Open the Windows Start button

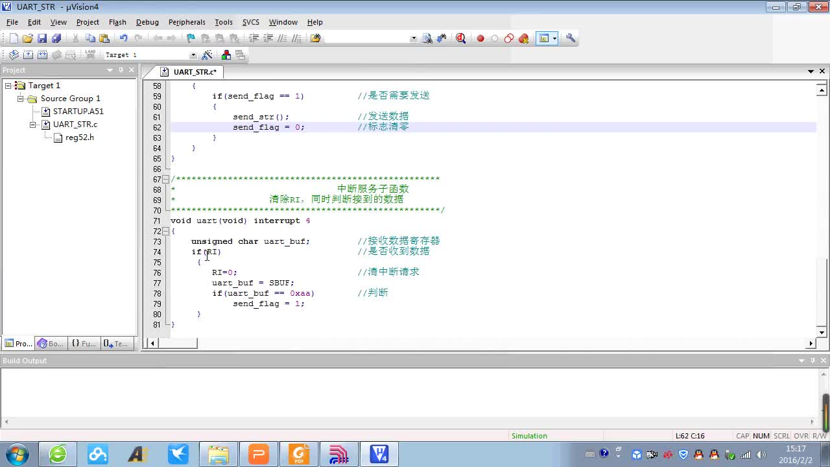(x=18, y=453)
